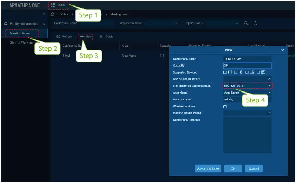
Task: Click the laptop supported-device icon
Action: pos(230,72)
